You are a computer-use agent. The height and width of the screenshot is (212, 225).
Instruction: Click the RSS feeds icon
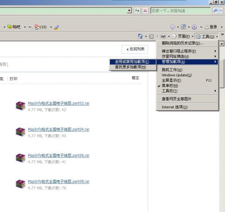coord(152,37)
